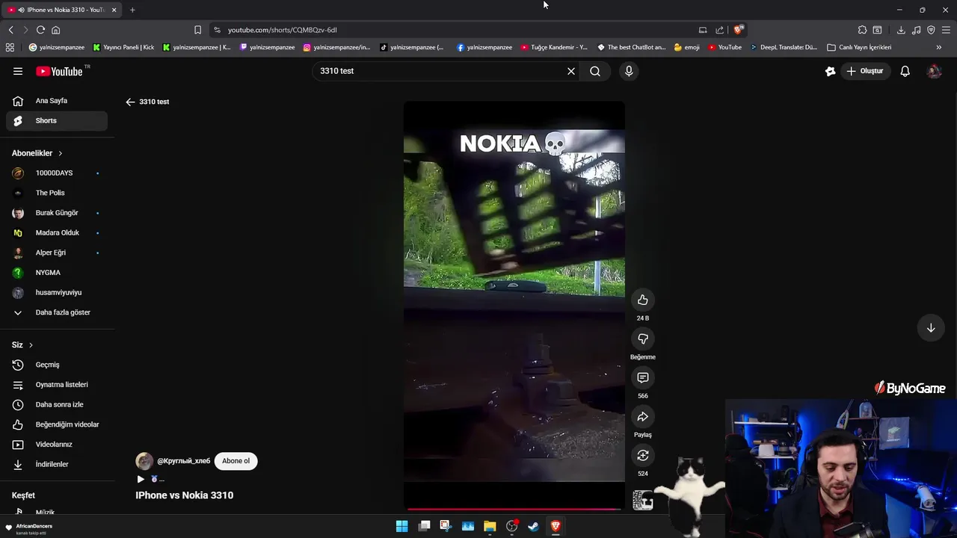
Task: Open Daha sonra izle list
Action: [56, 404]
